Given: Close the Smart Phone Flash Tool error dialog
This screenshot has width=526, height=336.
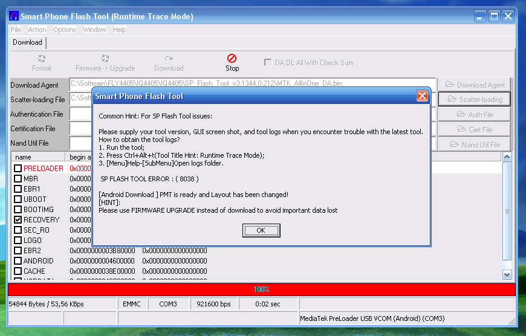Looking at the screenshot, I should (422, 96).
